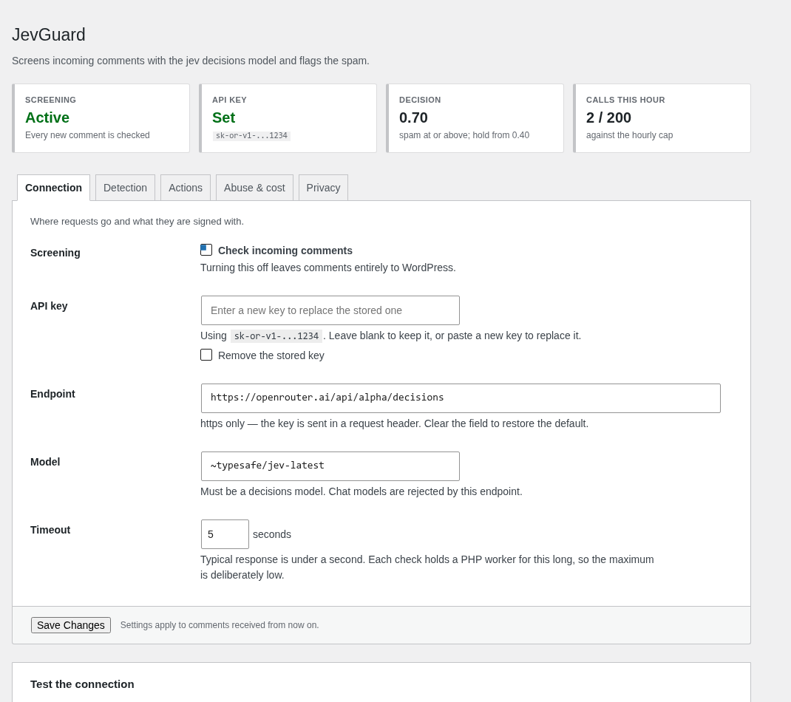Click the '2 / 200' calls value
Image resolution: width=791 pixels, height=702 pixels.
(x=608, y=117)
